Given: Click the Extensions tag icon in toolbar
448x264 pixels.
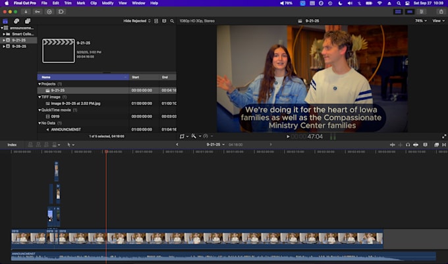Looking at the screenshot, I should click(x=61, y=12).
